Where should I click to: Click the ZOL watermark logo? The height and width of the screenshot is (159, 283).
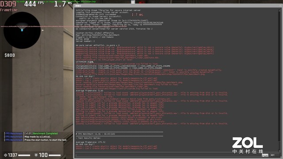tap(248, 145)
